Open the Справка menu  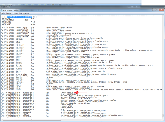pyautogui.click(x=29, y=13)
